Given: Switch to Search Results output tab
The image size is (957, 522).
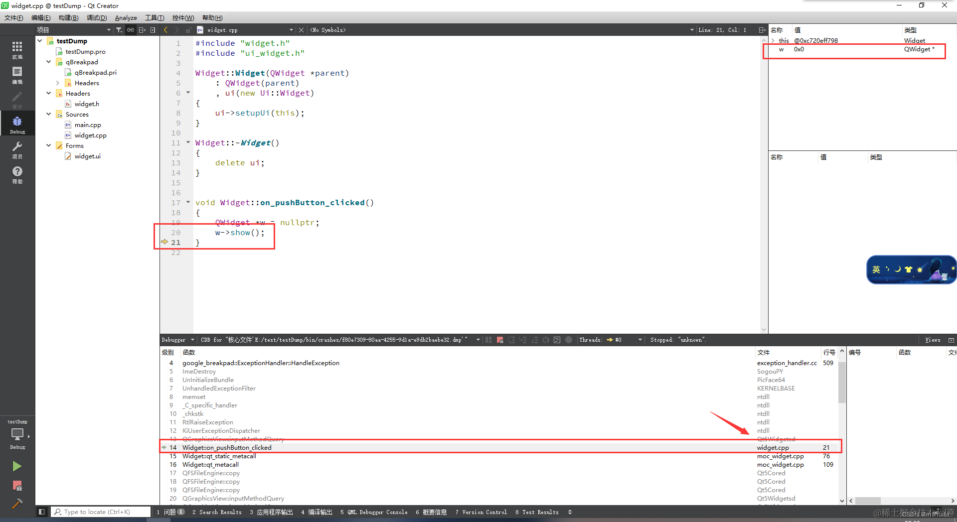Looking at the screenshot, I should (217, 512).
